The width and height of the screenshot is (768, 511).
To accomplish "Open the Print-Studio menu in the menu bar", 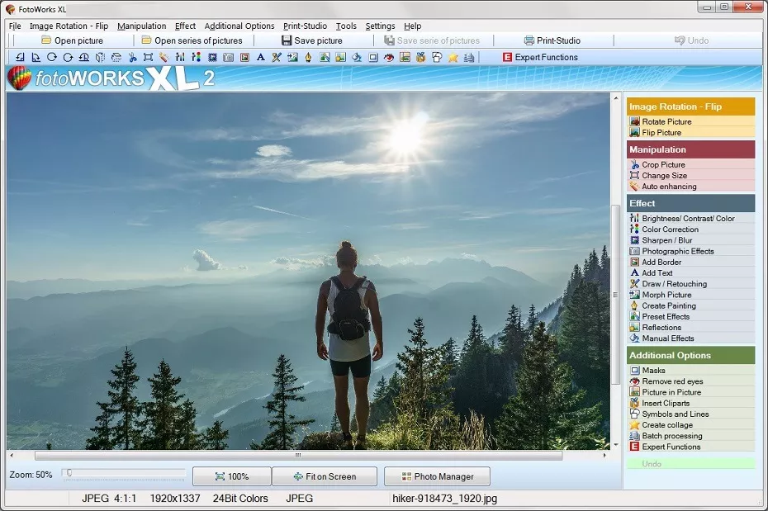I will 305,26.
